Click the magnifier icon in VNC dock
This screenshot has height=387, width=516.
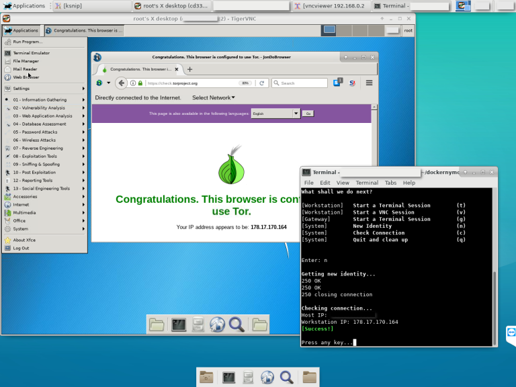coord(236,325)
